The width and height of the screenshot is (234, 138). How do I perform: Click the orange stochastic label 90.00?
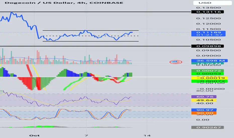(204, 113)
